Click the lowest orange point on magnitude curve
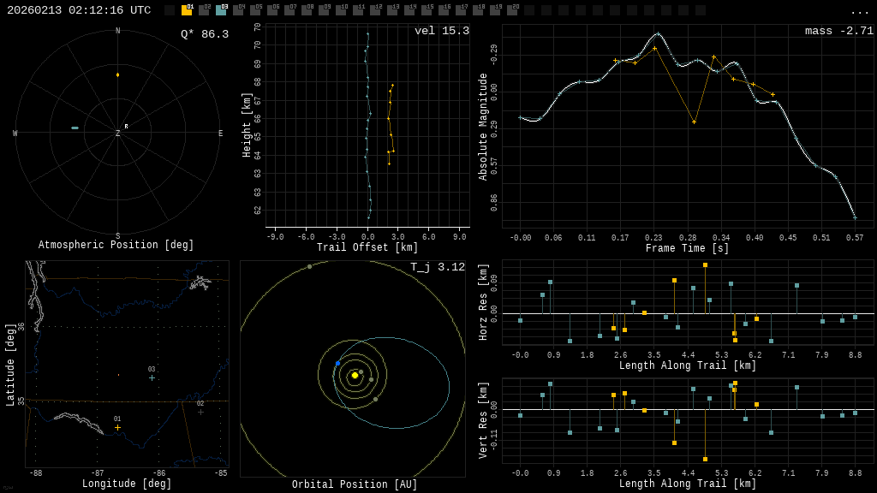This screenshot has height=493, width=877. point(694,122)
